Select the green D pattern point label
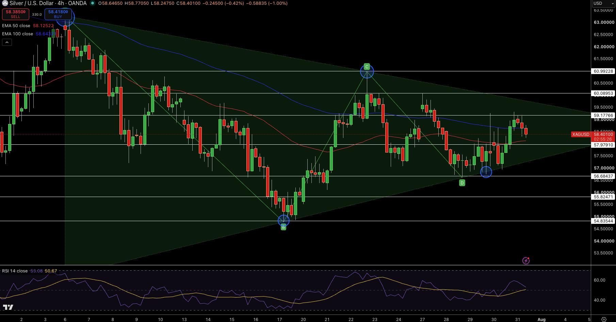This screenshot has width=616, height=322. [462, 183]
